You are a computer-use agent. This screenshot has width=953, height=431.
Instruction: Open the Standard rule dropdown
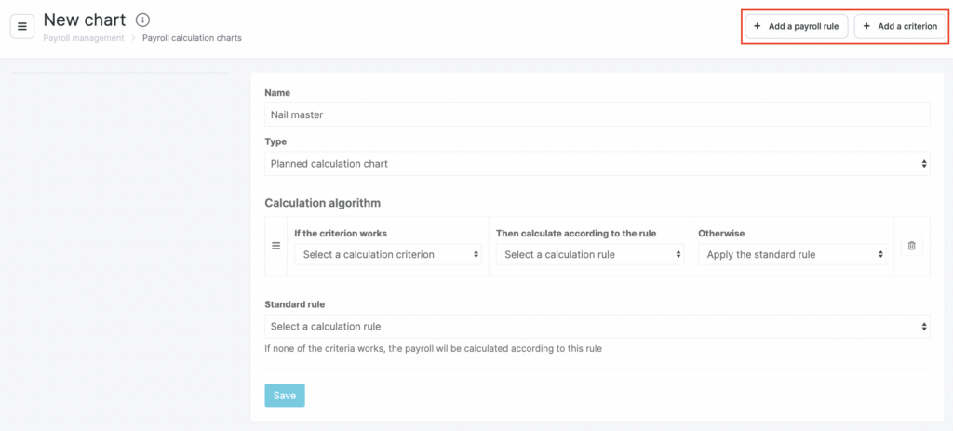click(x=597, y=327)
